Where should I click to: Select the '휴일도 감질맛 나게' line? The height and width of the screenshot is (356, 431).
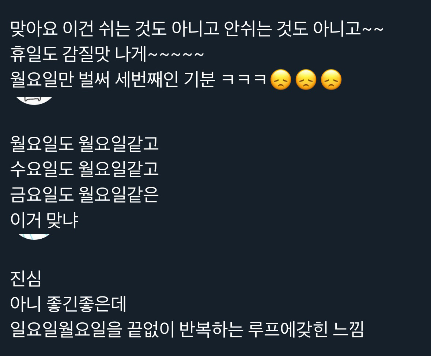(x=107, y=54)
